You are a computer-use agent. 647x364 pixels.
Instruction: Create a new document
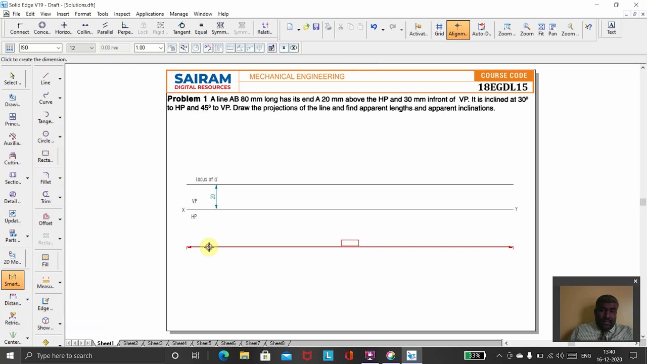coord(290,27)
